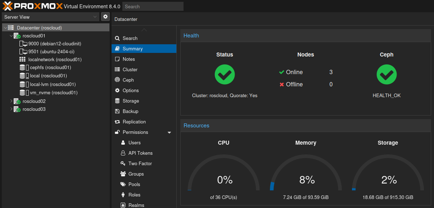
Task: Click the 9501 ubuntu-2404-ci template icon
Action: pos(23,52)
